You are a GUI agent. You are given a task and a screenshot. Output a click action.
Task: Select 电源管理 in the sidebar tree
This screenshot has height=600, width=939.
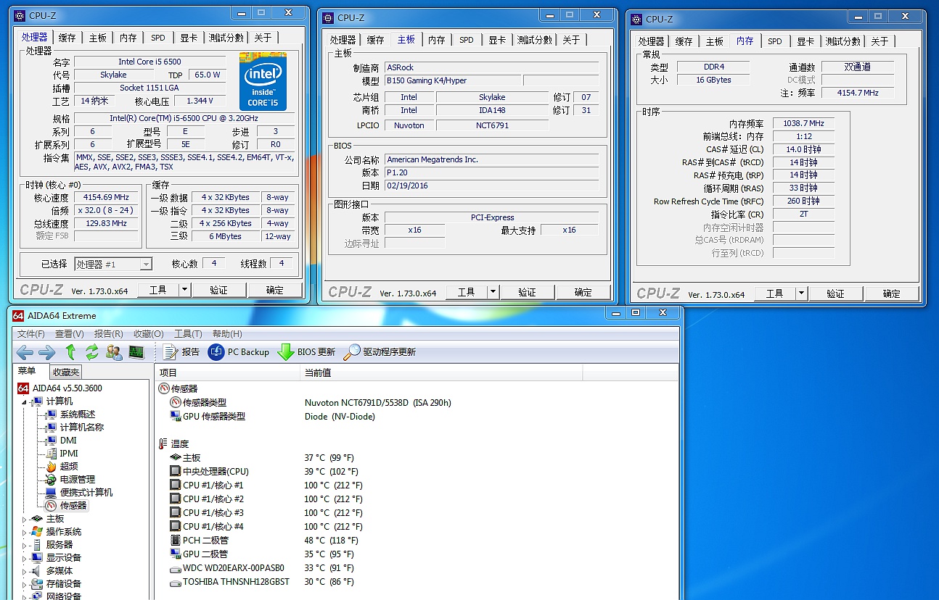pos(77,480)
